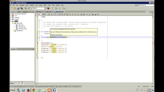The height and width of the screenshot is (92, 164).
Task: Click the Find Next Occurrence icon
Action: [65, 14]
